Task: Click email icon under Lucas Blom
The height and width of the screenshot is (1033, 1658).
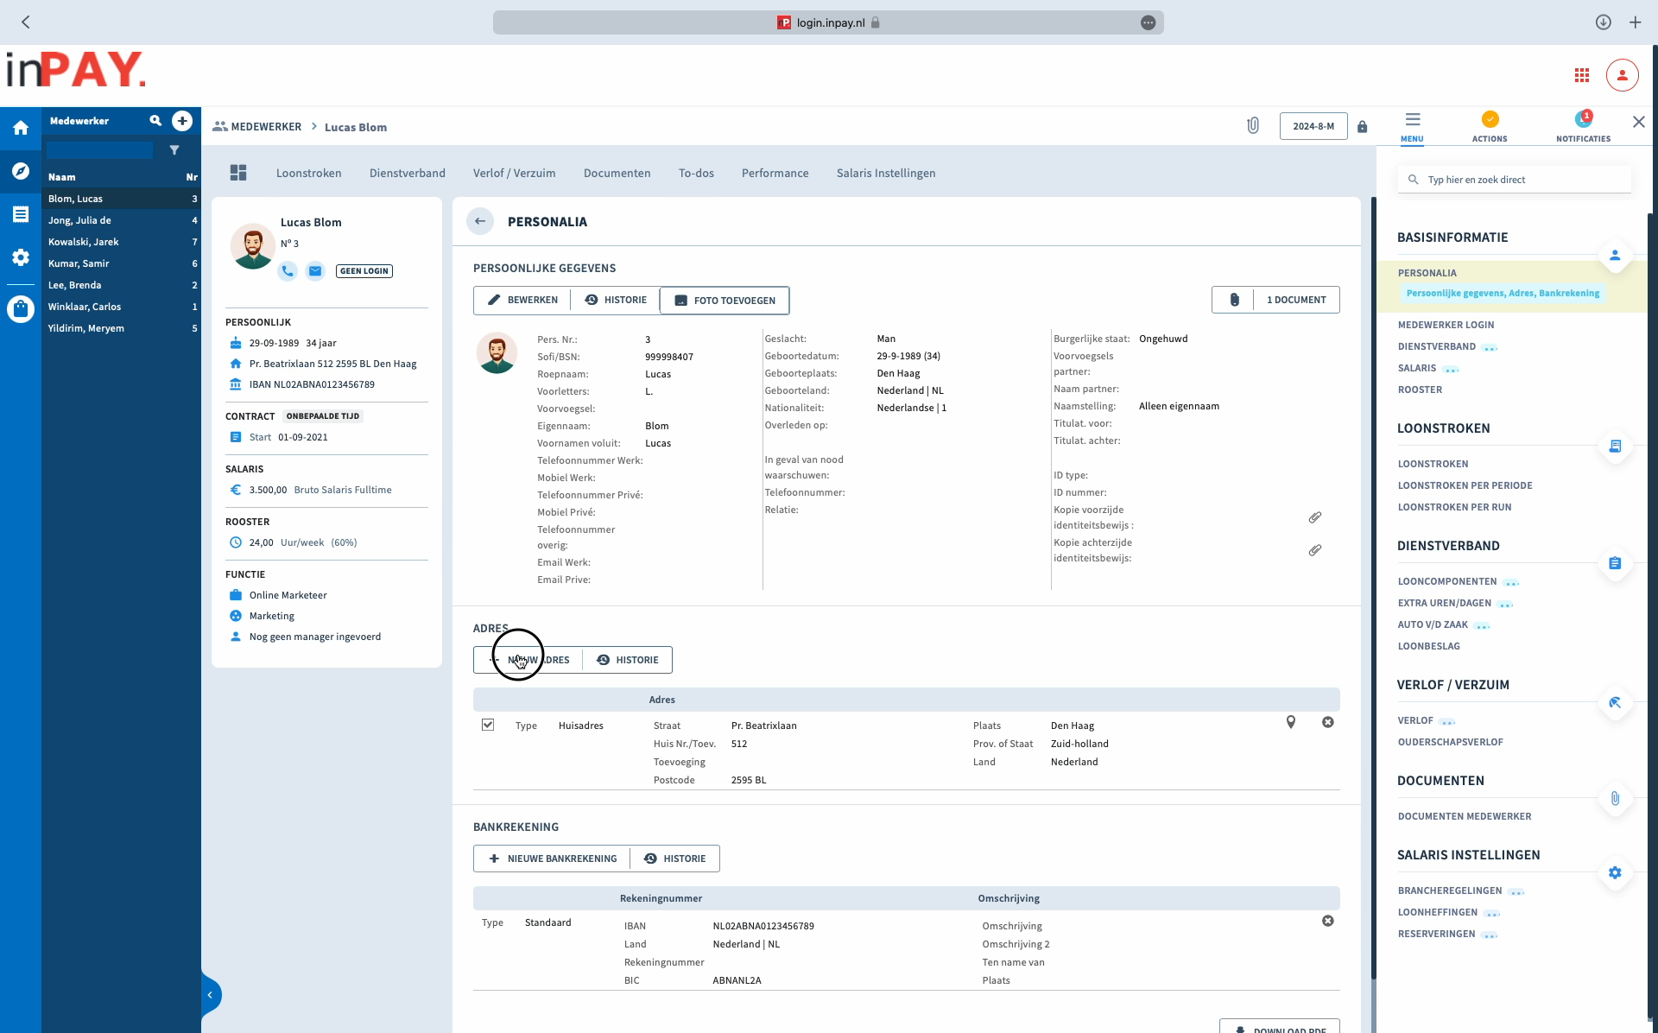Action: point(315,271)
